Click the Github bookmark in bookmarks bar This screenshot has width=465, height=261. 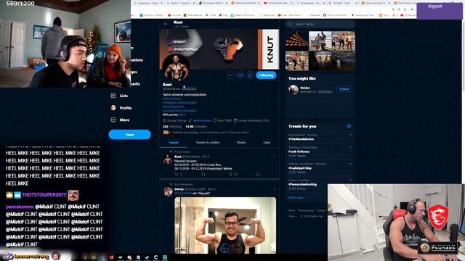(x=336, y=14)
